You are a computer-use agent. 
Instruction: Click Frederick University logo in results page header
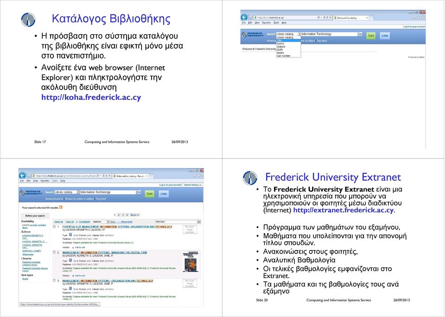[x=31, y=193]
